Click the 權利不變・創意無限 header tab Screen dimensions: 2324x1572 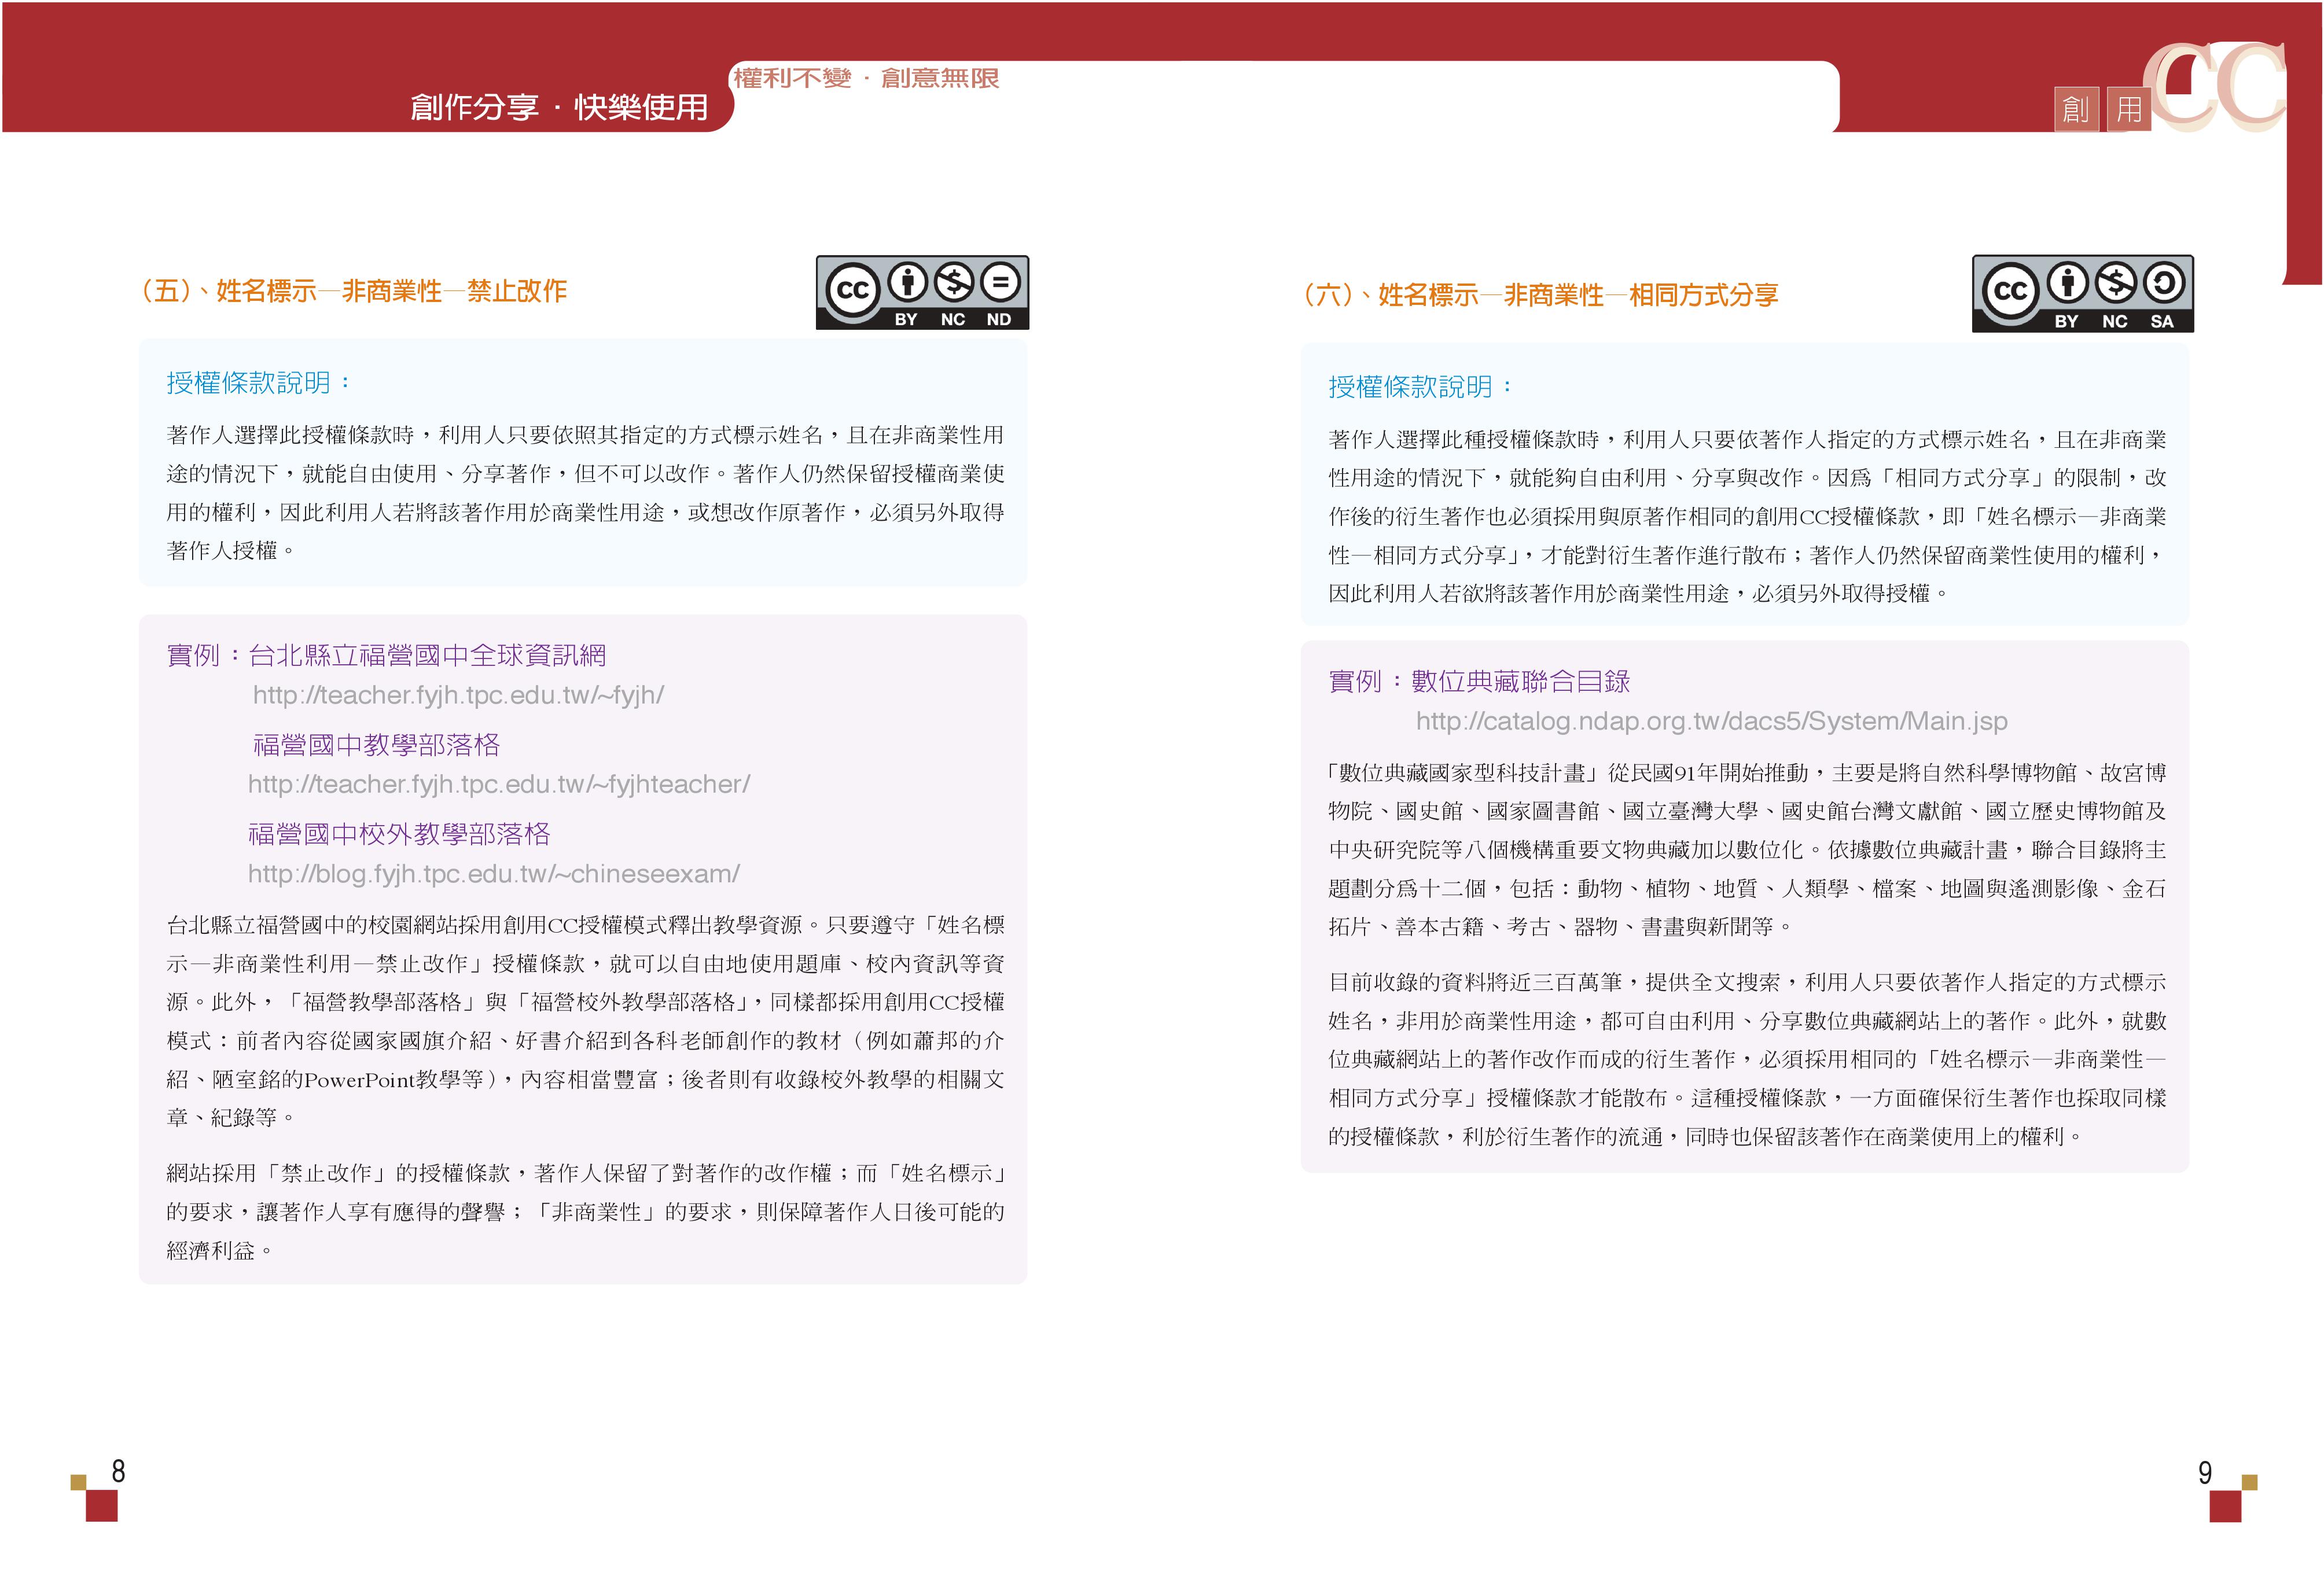[x=866, y=78]
